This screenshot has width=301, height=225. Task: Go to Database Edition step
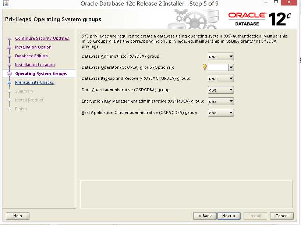pyautogui.click(x=32, y=56)
